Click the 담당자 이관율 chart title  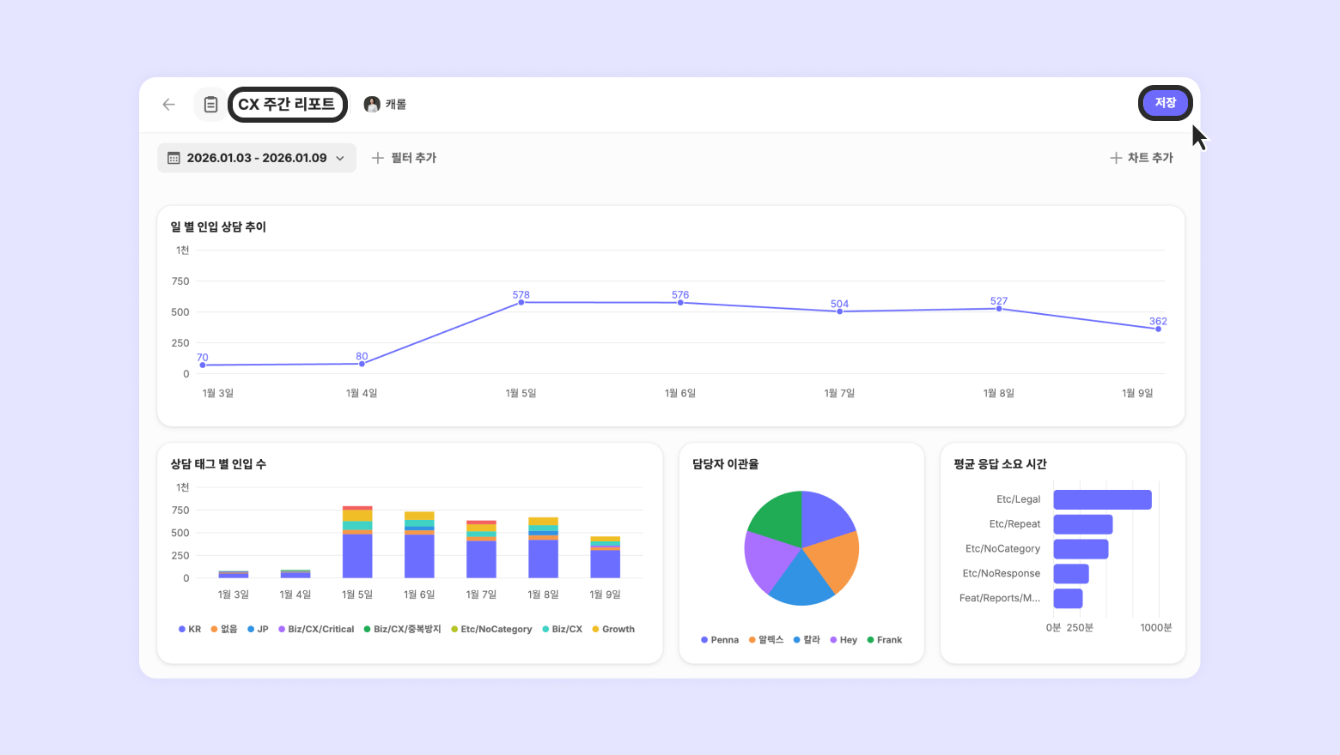[x=726, y=463]
